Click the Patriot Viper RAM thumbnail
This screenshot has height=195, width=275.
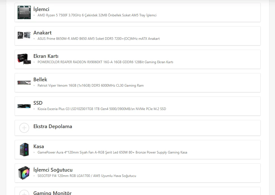point(24,82)
